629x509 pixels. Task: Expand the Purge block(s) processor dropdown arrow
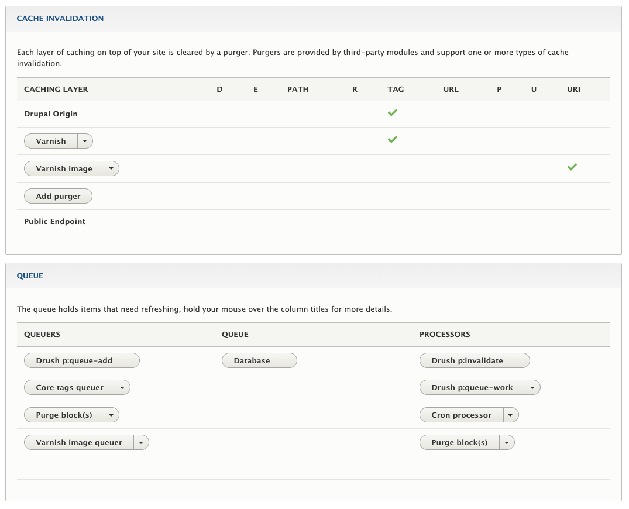[x=507, y=442]
